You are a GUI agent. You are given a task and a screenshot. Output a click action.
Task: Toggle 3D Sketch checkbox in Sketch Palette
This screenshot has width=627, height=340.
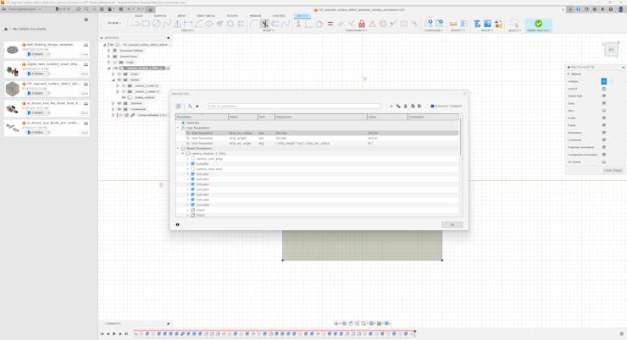604,162
